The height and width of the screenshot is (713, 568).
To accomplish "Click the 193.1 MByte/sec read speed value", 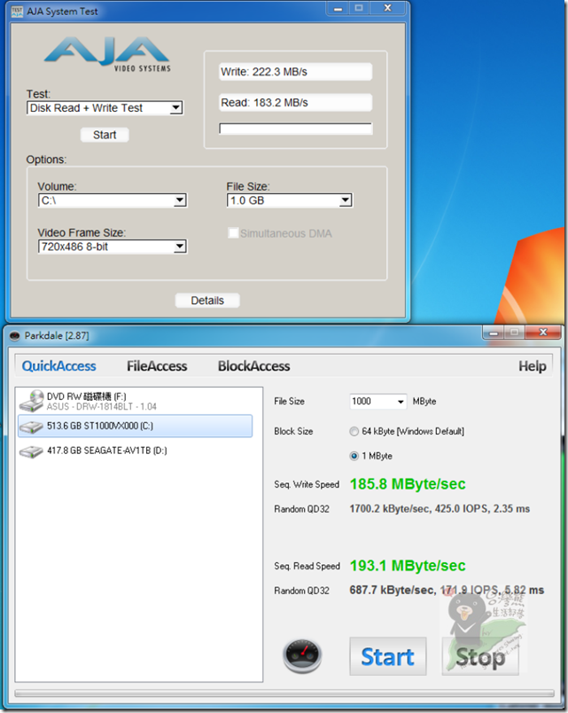I will (408, 566).
